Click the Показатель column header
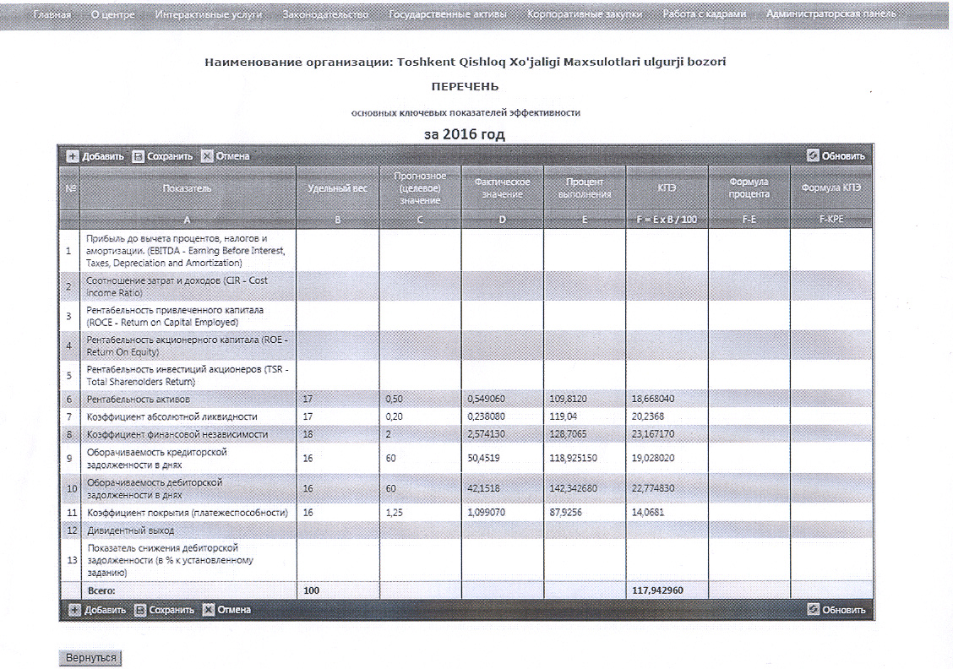Viewport: 953px width, 669px height. click(x=188, y=188)
